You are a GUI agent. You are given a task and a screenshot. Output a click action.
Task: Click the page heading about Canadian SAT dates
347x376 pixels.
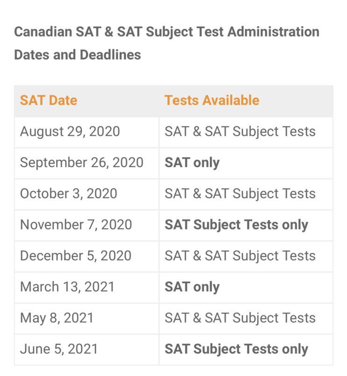pos(167,43)
